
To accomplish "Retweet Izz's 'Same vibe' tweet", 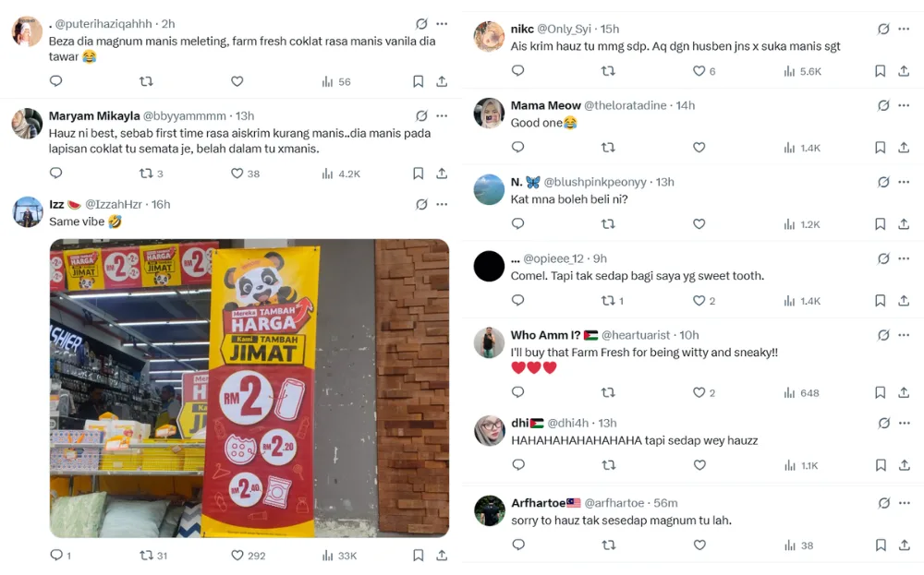I will point(146,556).
